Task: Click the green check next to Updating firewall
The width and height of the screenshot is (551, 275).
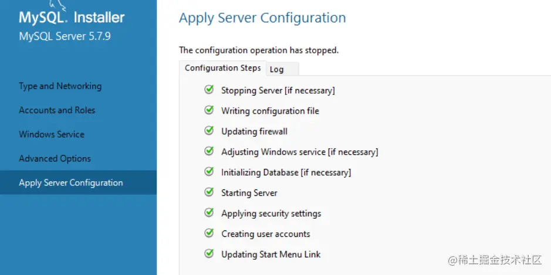Action: point(209,130)
